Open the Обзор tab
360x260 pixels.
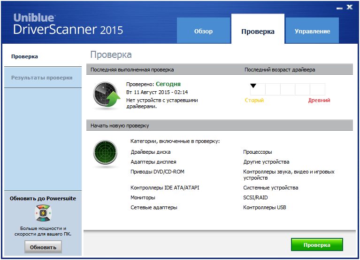click(203, 32)
